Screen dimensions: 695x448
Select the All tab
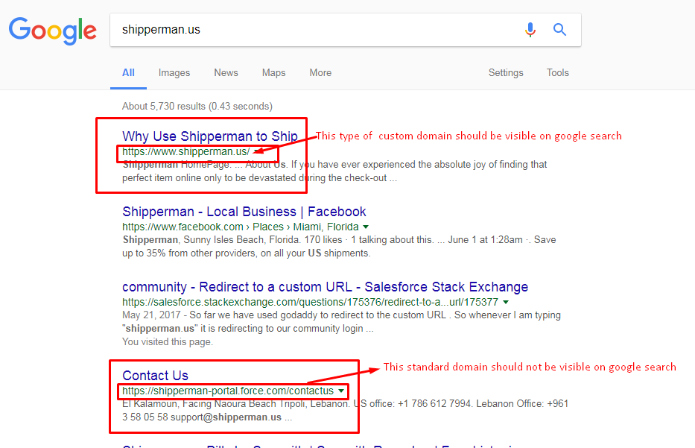[128, 73]
